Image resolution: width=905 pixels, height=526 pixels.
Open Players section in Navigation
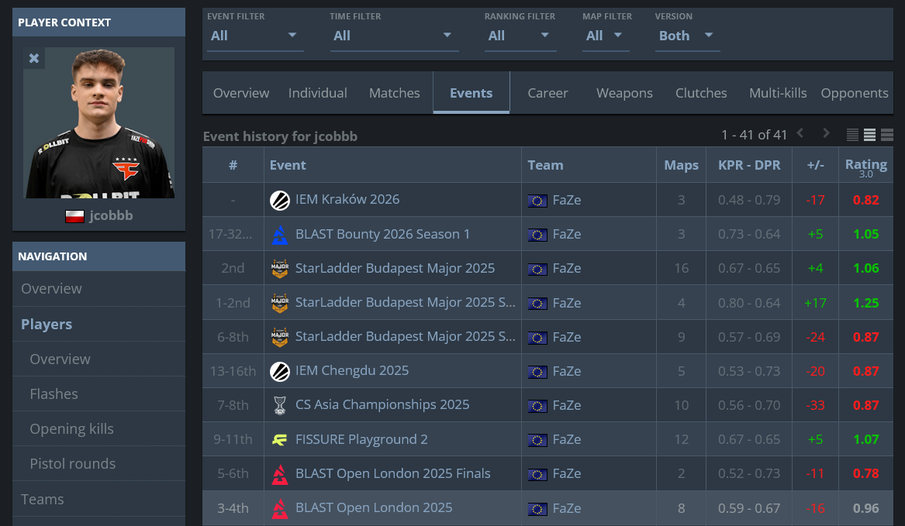point(98,324)
